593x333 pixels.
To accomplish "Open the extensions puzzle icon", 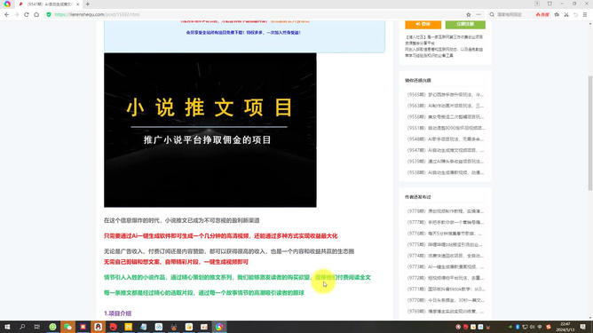I will (557, 14).
